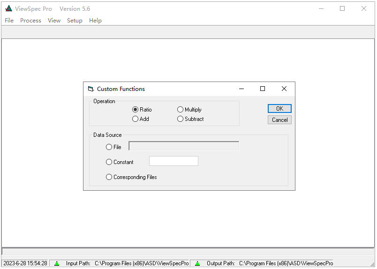Click the Input Path status bar text
Screen dimensions: 377x269
coord(128,263)
